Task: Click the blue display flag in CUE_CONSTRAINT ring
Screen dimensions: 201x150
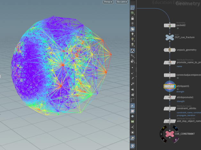Action: (x=176, y=128)
